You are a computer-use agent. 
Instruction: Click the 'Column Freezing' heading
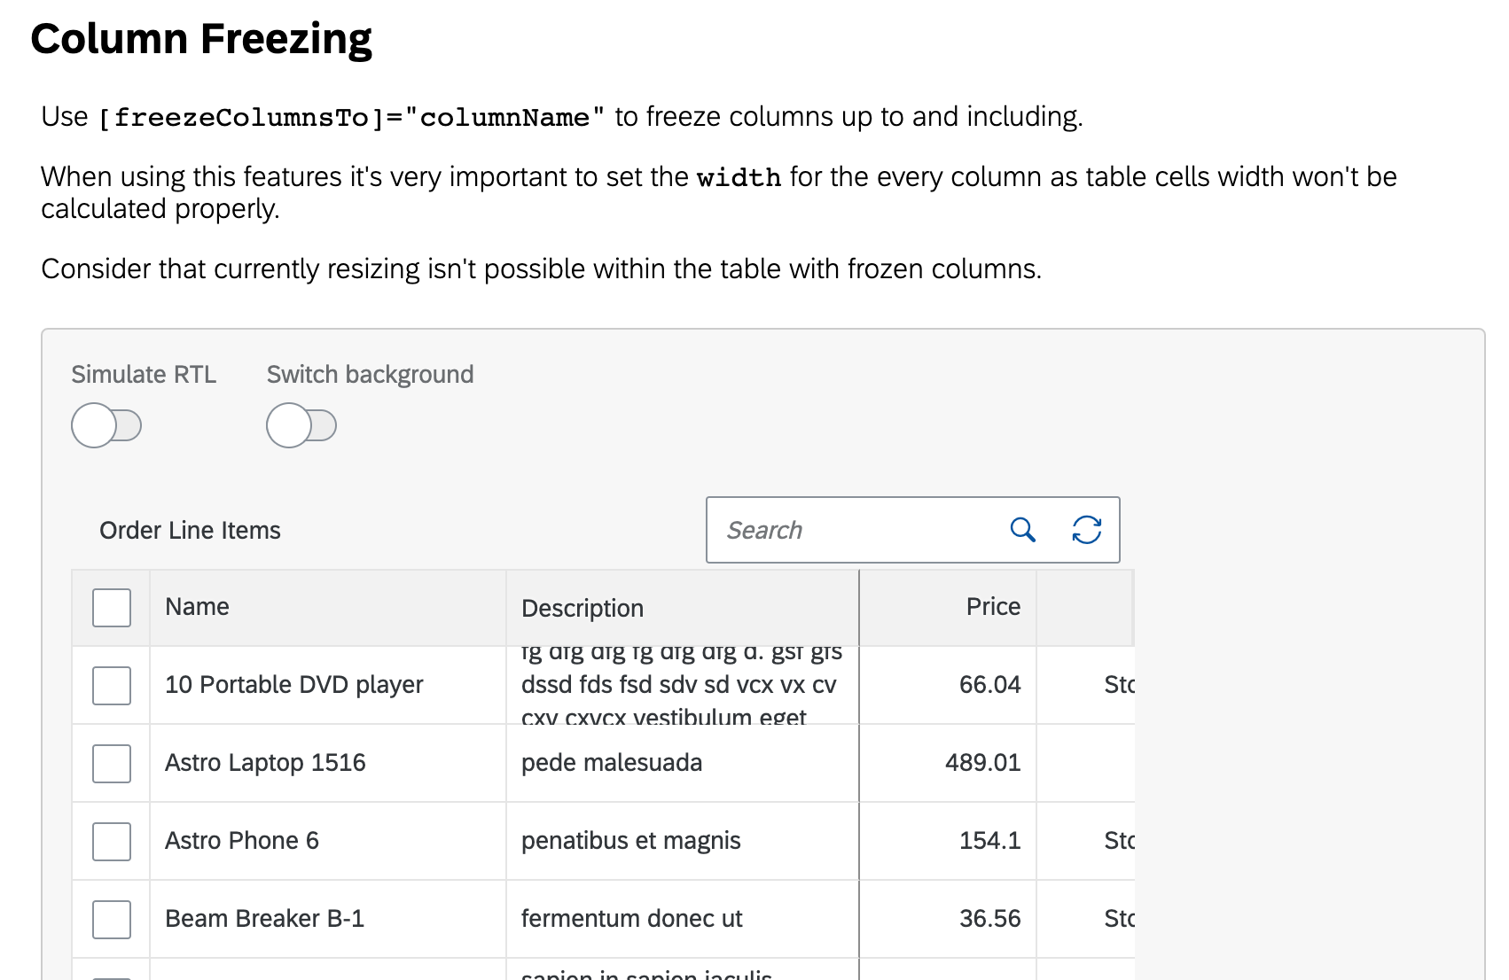click(x=201, y=40)
